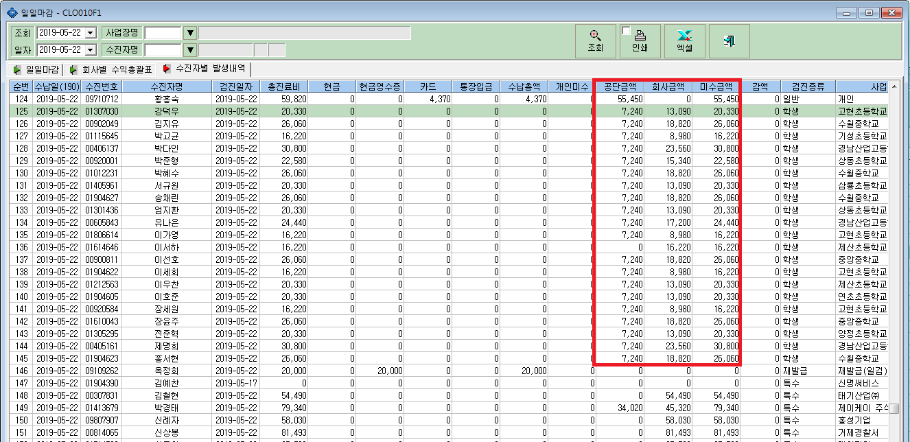Click the vertical scrollbar thumb of the grid
910x442 pixels.
point(895,410)
